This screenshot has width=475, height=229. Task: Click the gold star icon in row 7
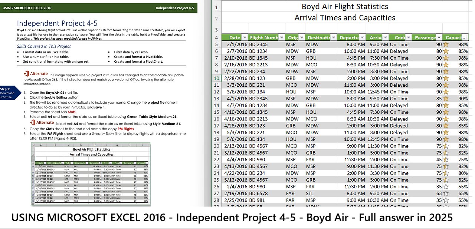(x=446, y=58)
